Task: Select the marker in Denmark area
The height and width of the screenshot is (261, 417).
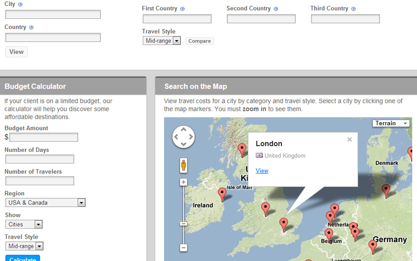Action: pyautogui.click(x=386, y=191)
